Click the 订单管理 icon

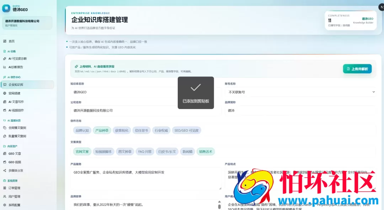pos(5,188)
